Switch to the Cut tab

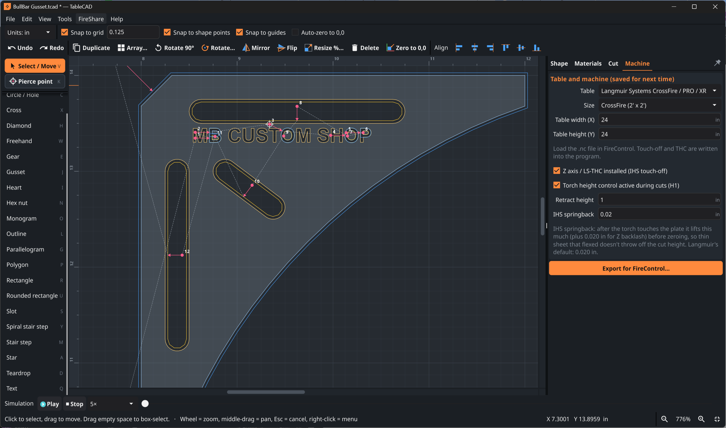[x=613, y=63]
